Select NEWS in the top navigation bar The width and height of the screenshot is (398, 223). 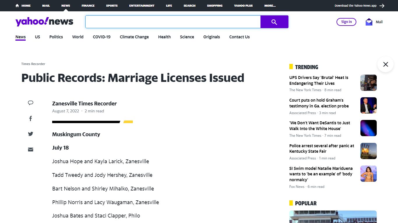(x=66, y=6)
